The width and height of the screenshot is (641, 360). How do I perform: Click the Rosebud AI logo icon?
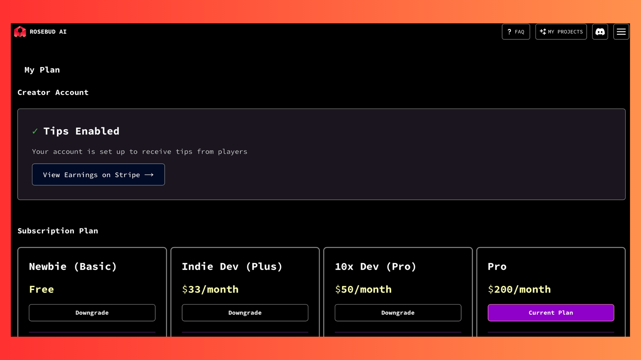[x=20, y=32]
